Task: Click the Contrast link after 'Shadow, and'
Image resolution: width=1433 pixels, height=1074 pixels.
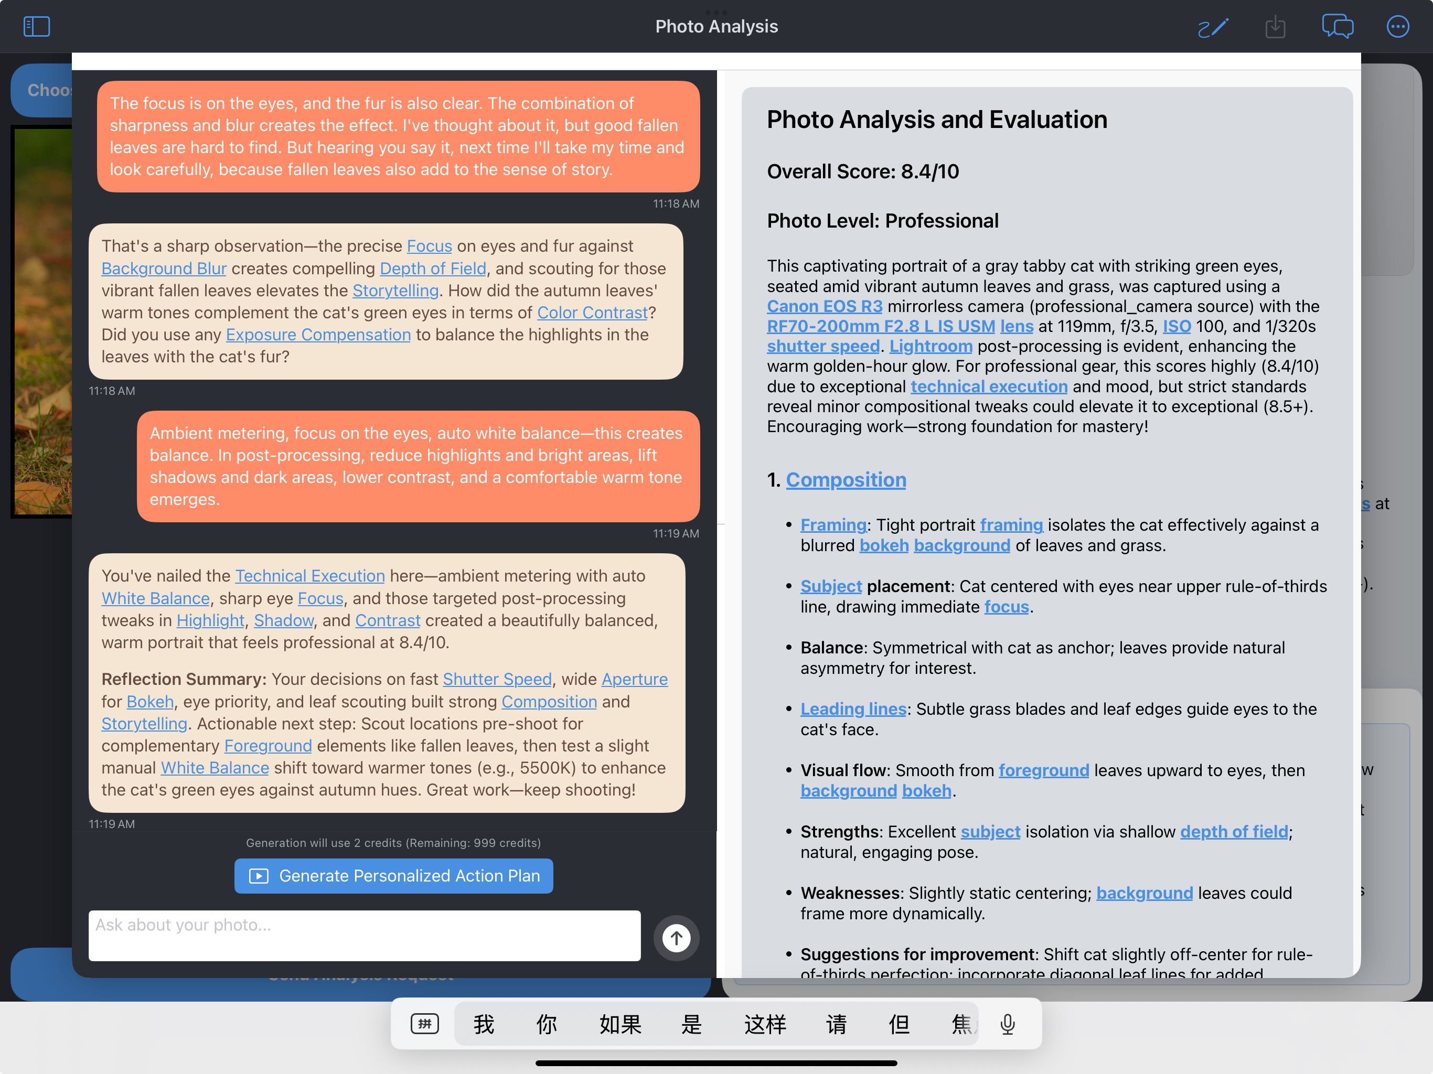Action: [388, 620]
